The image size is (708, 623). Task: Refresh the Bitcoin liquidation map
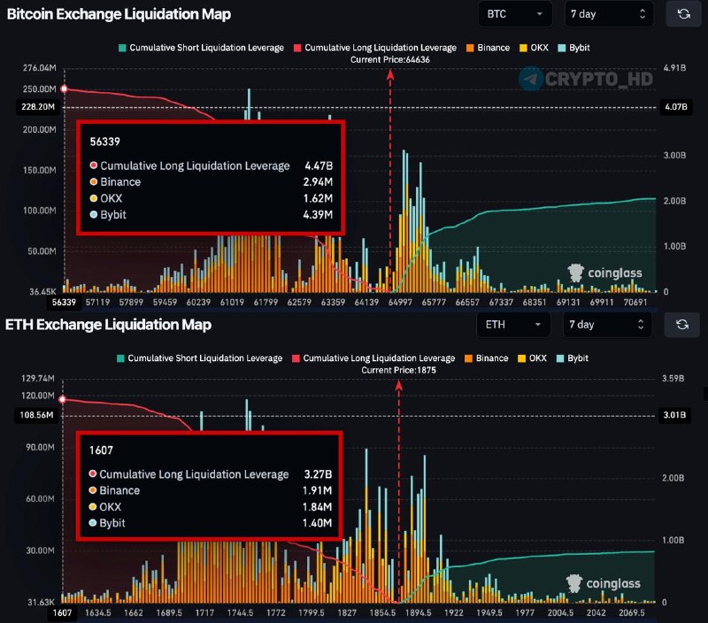pyautogui.click(x=683, y=14)
